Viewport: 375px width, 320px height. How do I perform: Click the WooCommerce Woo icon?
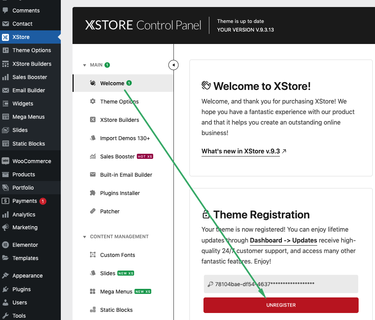click(x=5, y=161)
